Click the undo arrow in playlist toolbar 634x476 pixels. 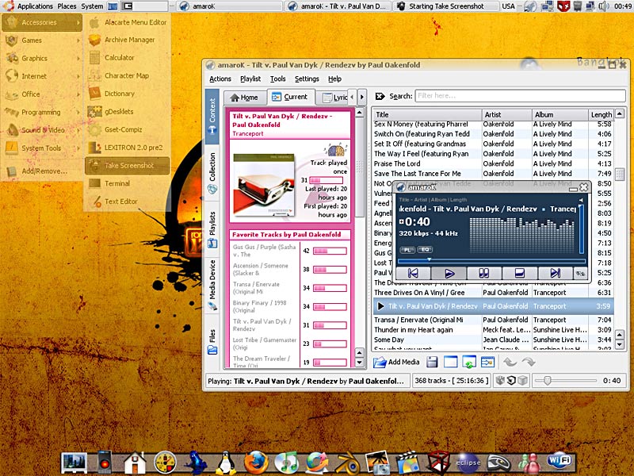coord(510,362)
